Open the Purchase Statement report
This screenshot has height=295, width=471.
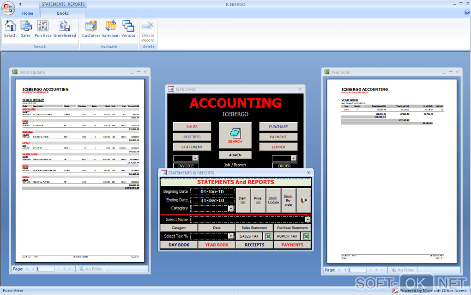pos(292,227)
